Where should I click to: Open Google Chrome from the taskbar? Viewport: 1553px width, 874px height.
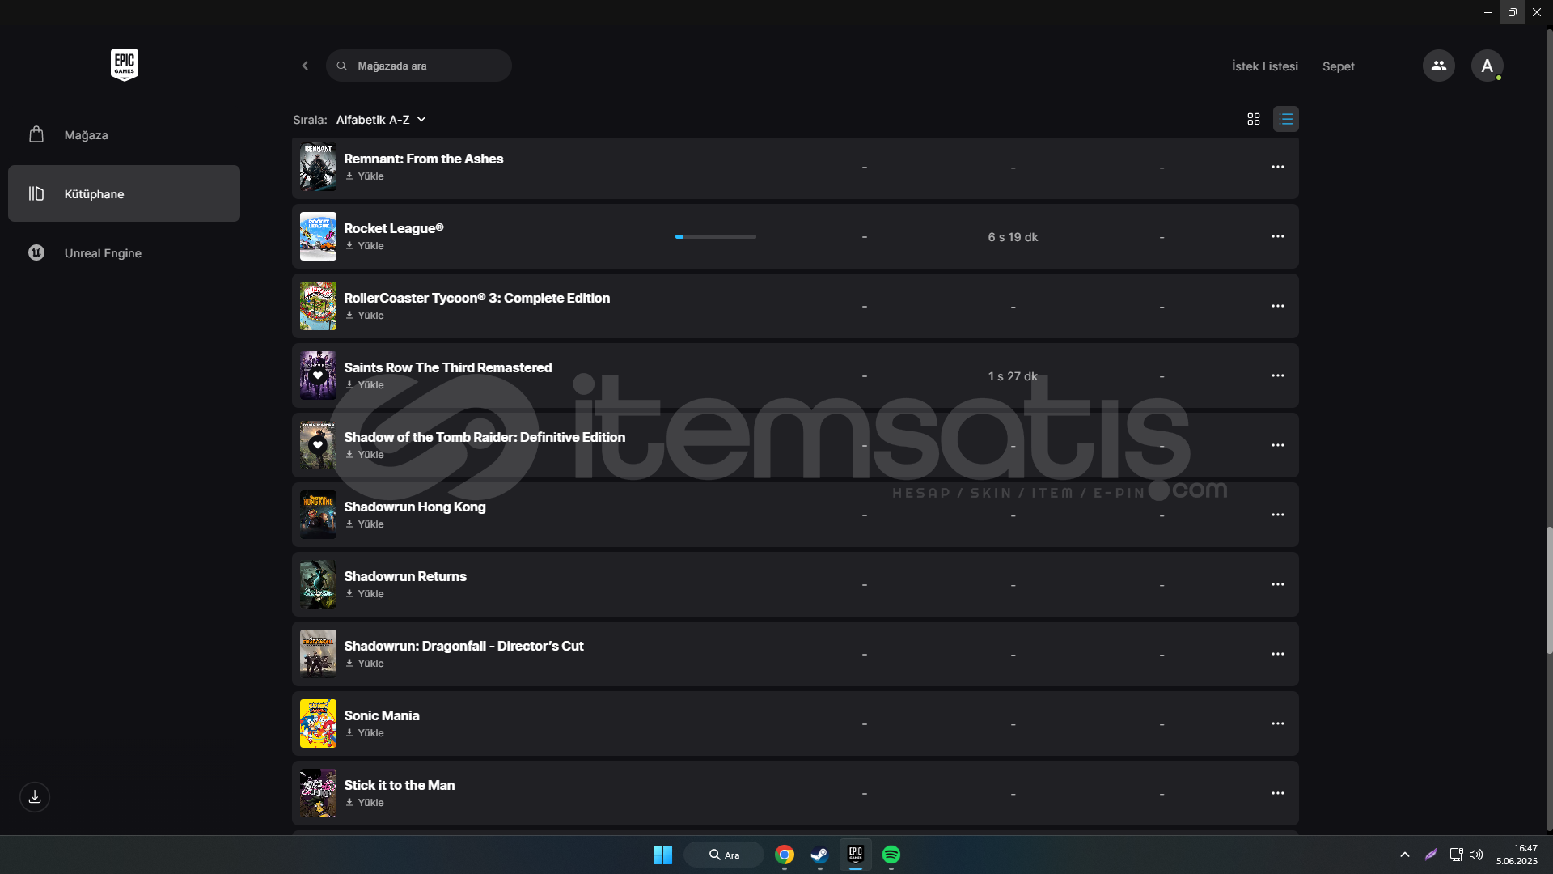[x=784, y=855]
